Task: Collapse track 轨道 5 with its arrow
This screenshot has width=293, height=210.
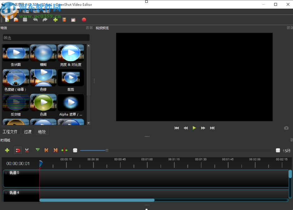Action: [6, 173]
